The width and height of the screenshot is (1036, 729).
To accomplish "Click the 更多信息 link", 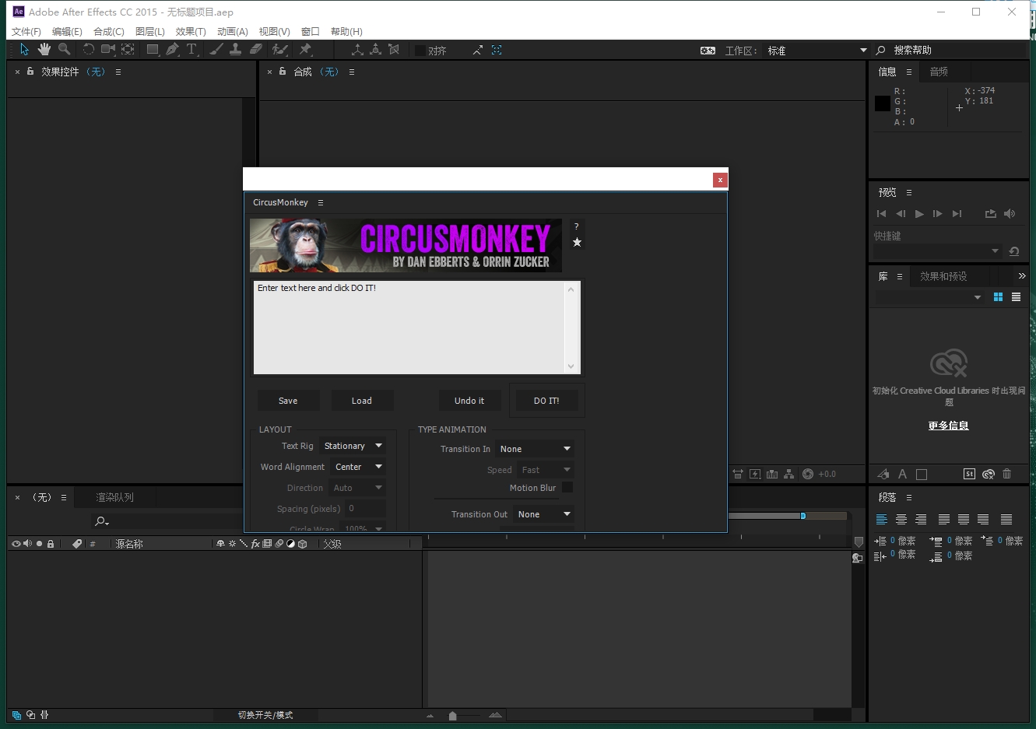I will (x=948, y=426).
